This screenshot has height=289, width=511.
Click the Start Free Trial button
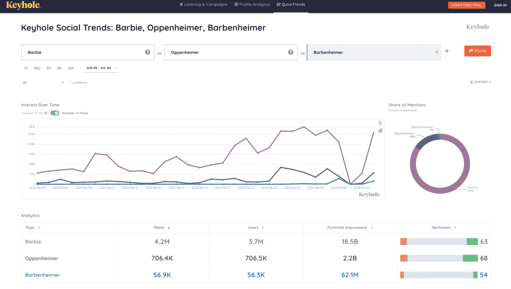tap(467, 5)
